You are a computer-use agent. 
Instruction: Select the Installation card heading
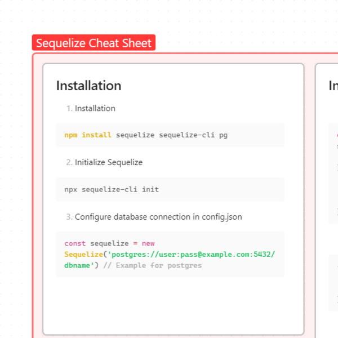[88, 86]
